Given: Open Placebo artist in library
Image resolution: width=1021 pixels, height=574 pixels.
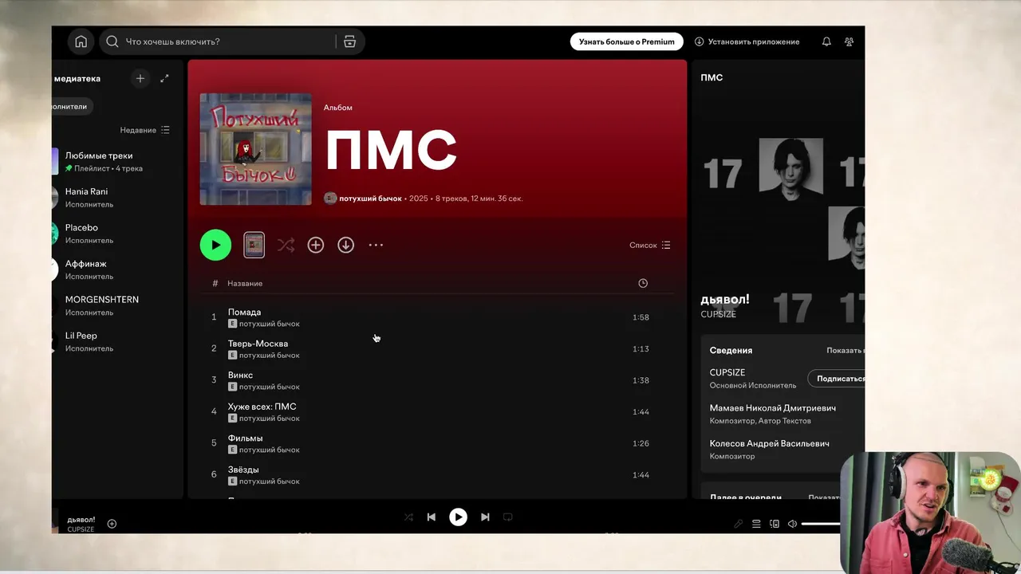Looking at the screenshot, I should tap(117, 233).
